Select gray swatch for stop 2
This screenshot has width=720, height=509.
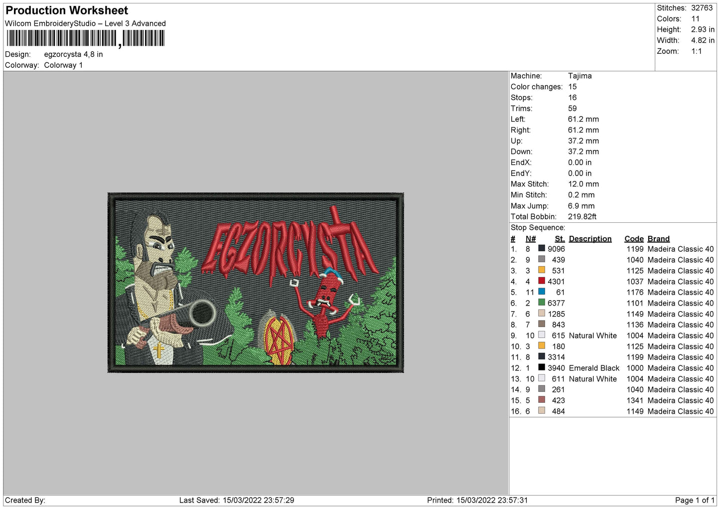point(542,259)
